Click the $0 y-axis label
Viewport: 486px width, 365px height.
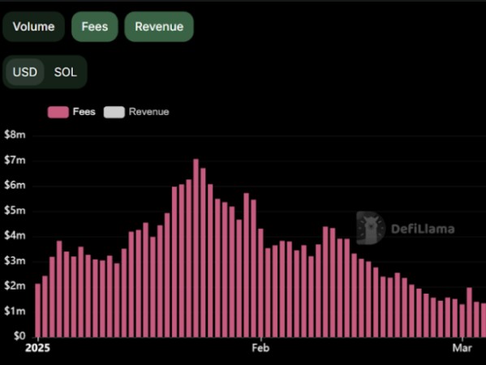tap(19, 336)
